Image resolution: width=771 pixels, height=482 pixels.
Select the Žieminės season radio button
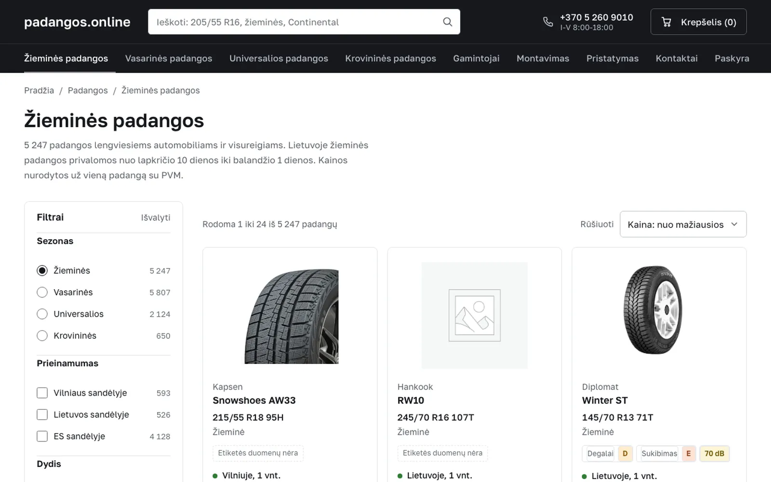42,270
